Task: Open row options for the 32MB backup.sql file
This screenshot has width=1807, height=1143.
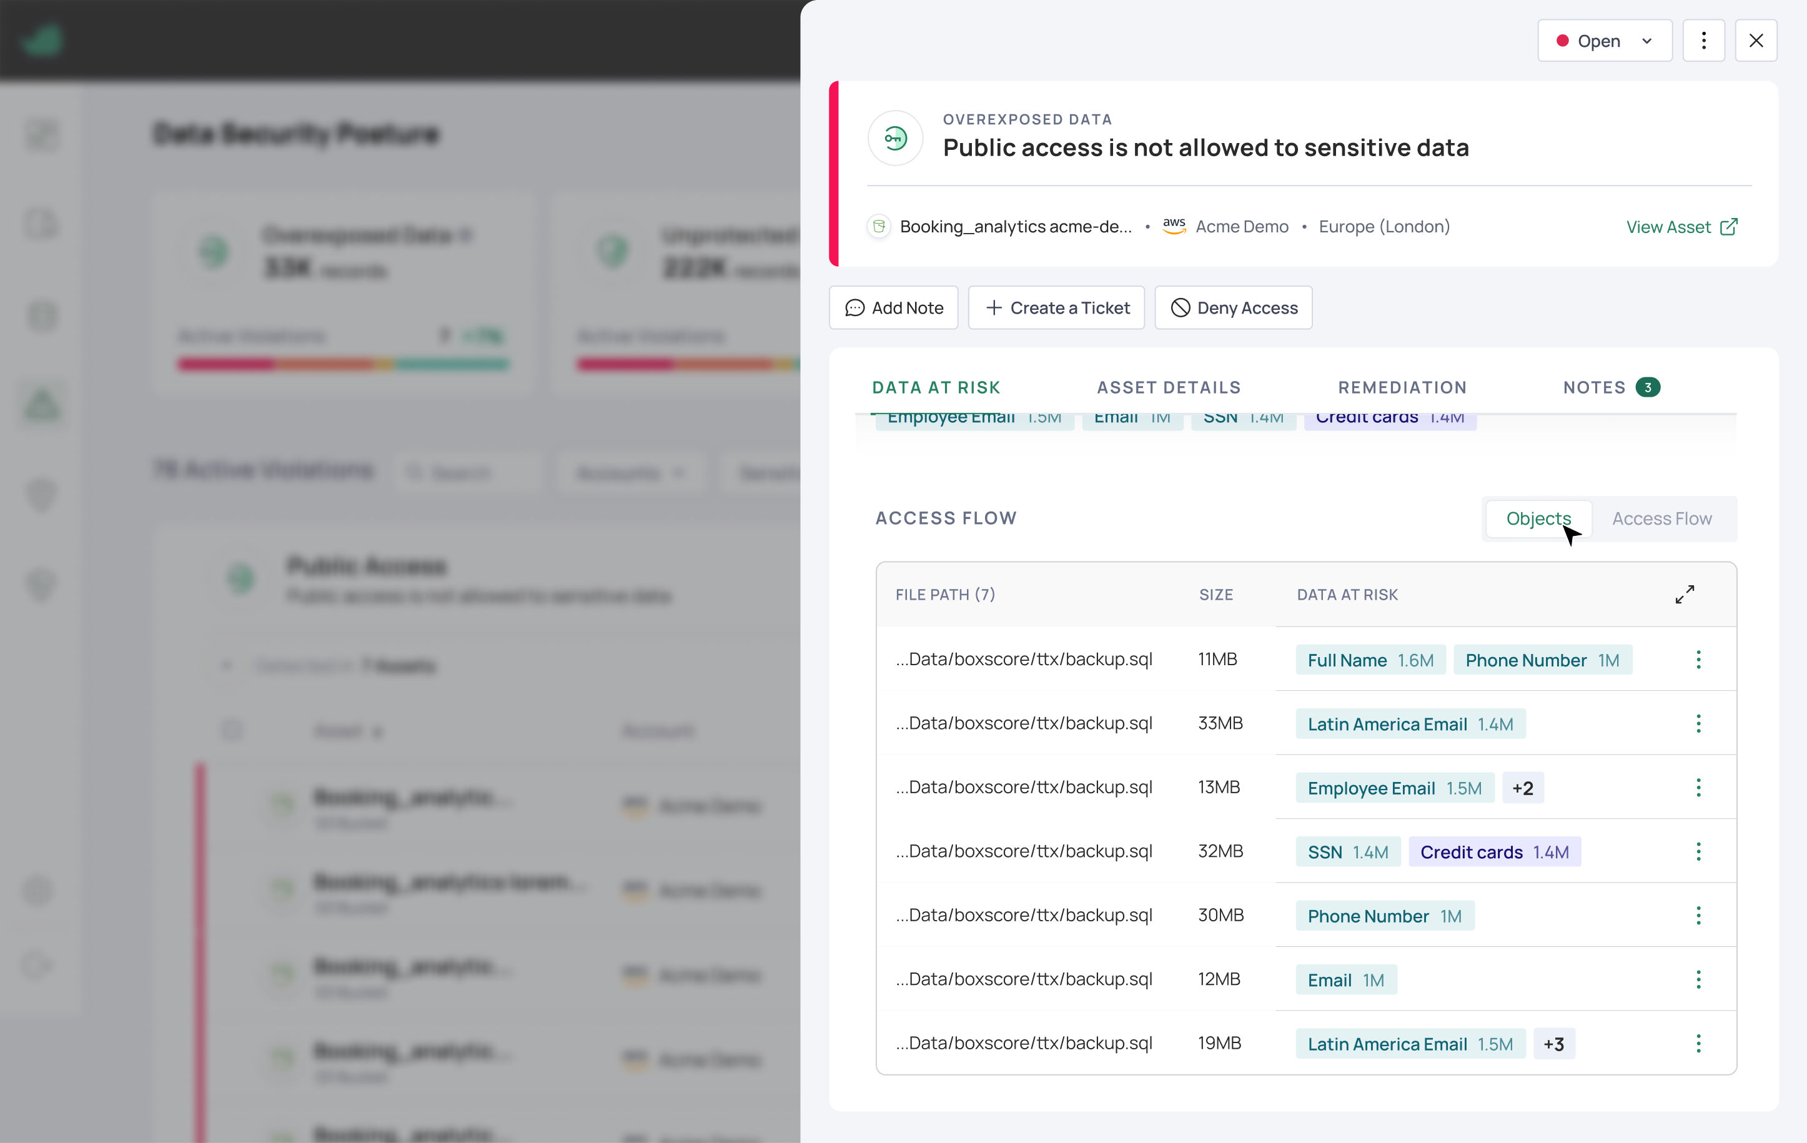Action: pos(1698,852)
